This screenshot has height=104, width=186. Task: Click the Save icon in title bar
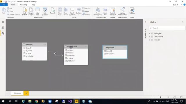coord(6,2)
